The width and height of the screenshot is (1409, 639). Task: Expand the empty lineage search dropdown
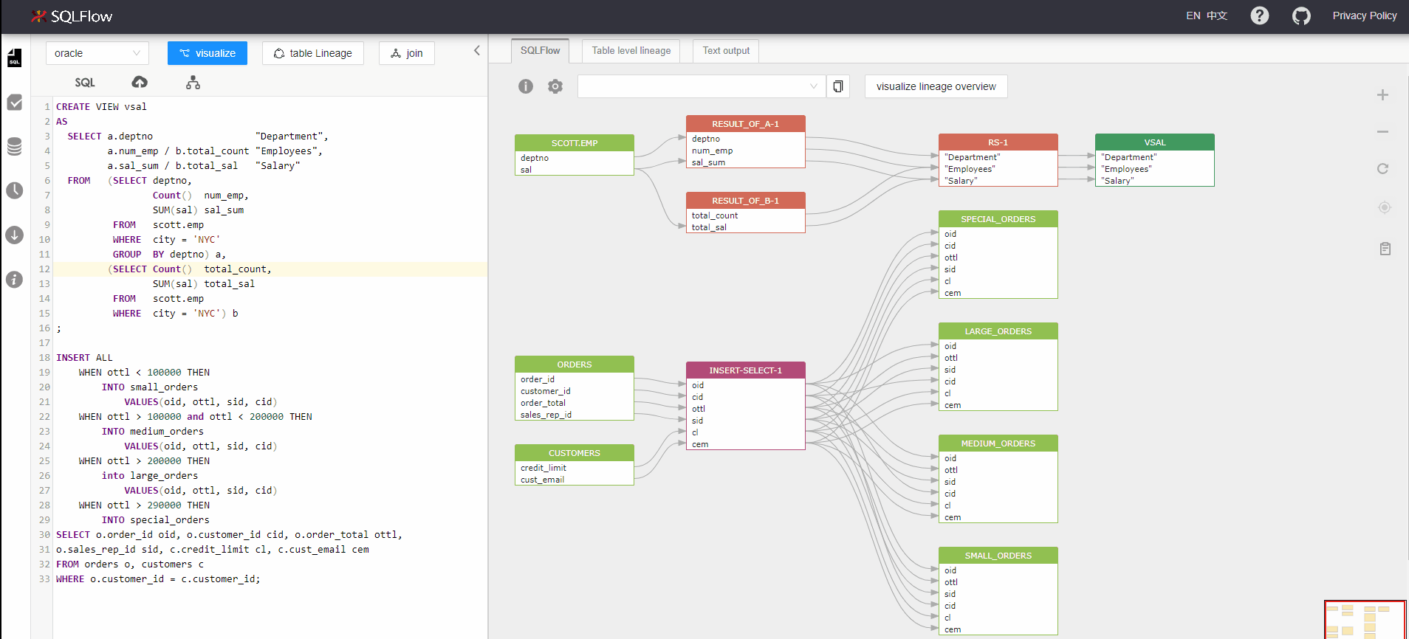point(701,86)
